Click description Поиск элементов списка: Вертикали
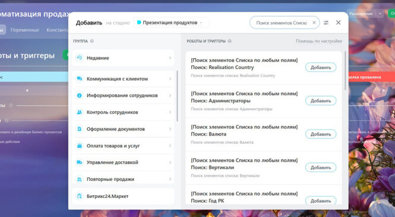 (225, 175)
